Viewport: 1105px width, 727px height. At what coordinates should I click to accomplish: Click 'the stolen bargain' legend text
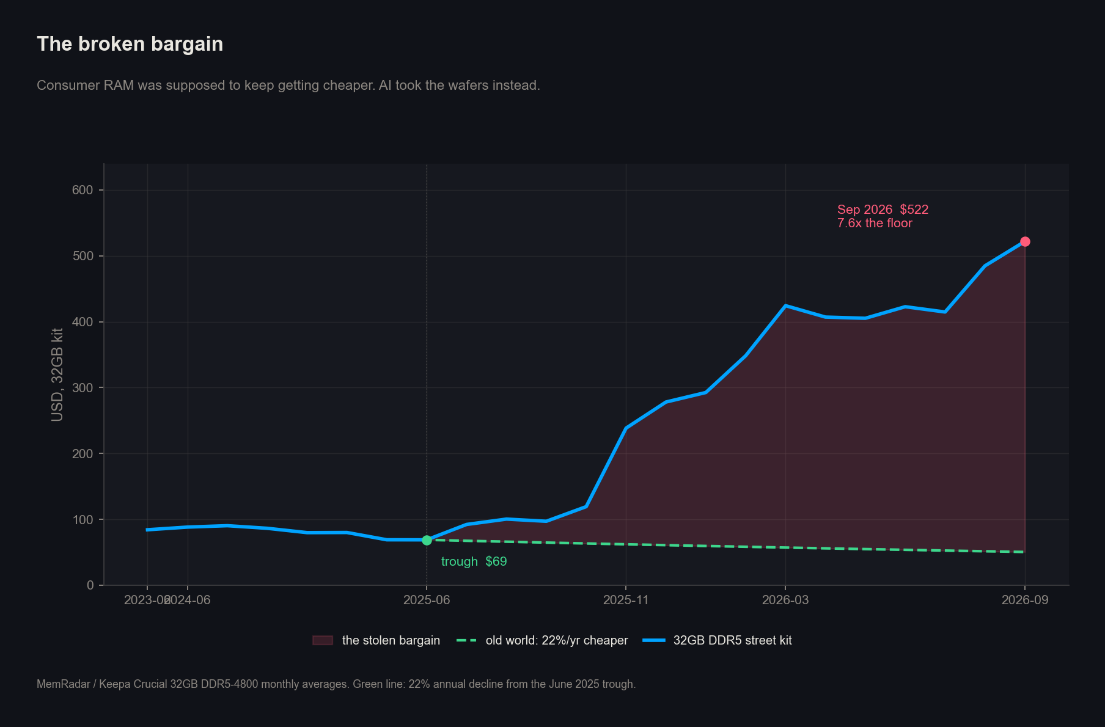[x=391, y=640]
